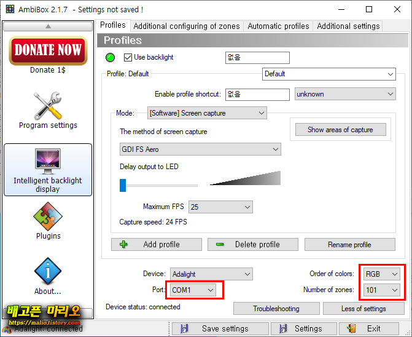
Task: Toggle the Use backlight checkbox
Action: [x=128, y=57]
